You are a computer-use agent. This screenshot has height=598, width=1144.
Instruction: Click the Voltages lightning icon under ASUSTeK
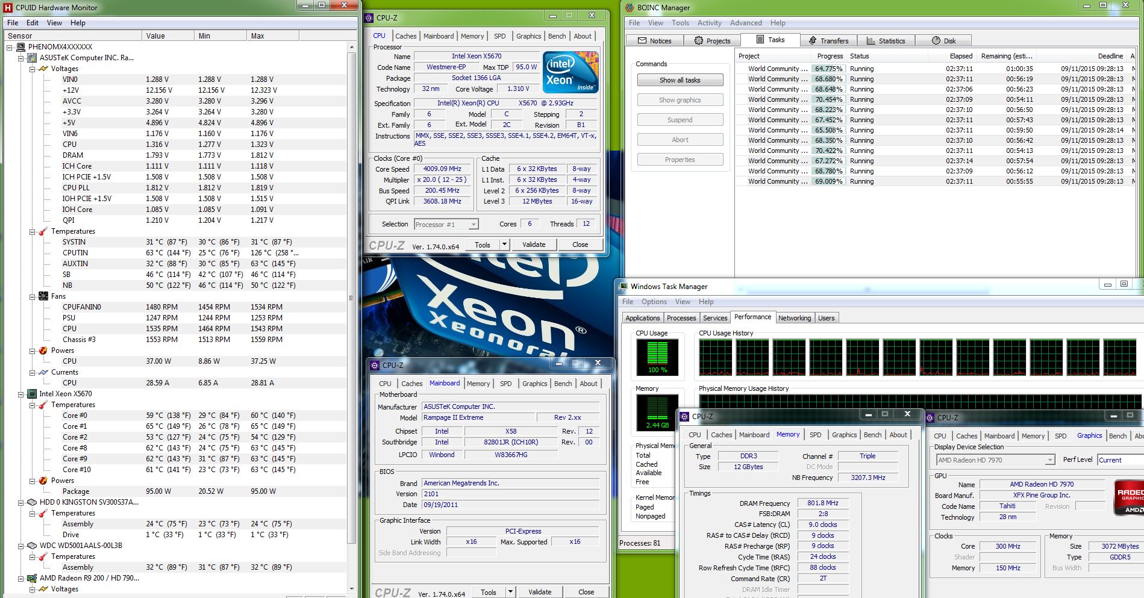(43, 69)
